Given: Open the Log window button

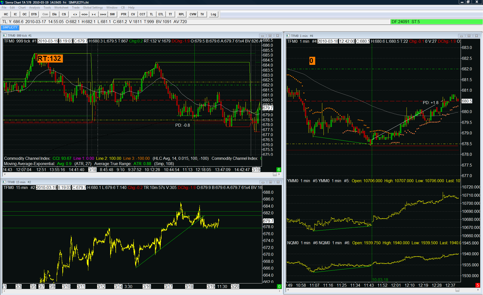Looking at the screenshot, I should tap(213, 14).
